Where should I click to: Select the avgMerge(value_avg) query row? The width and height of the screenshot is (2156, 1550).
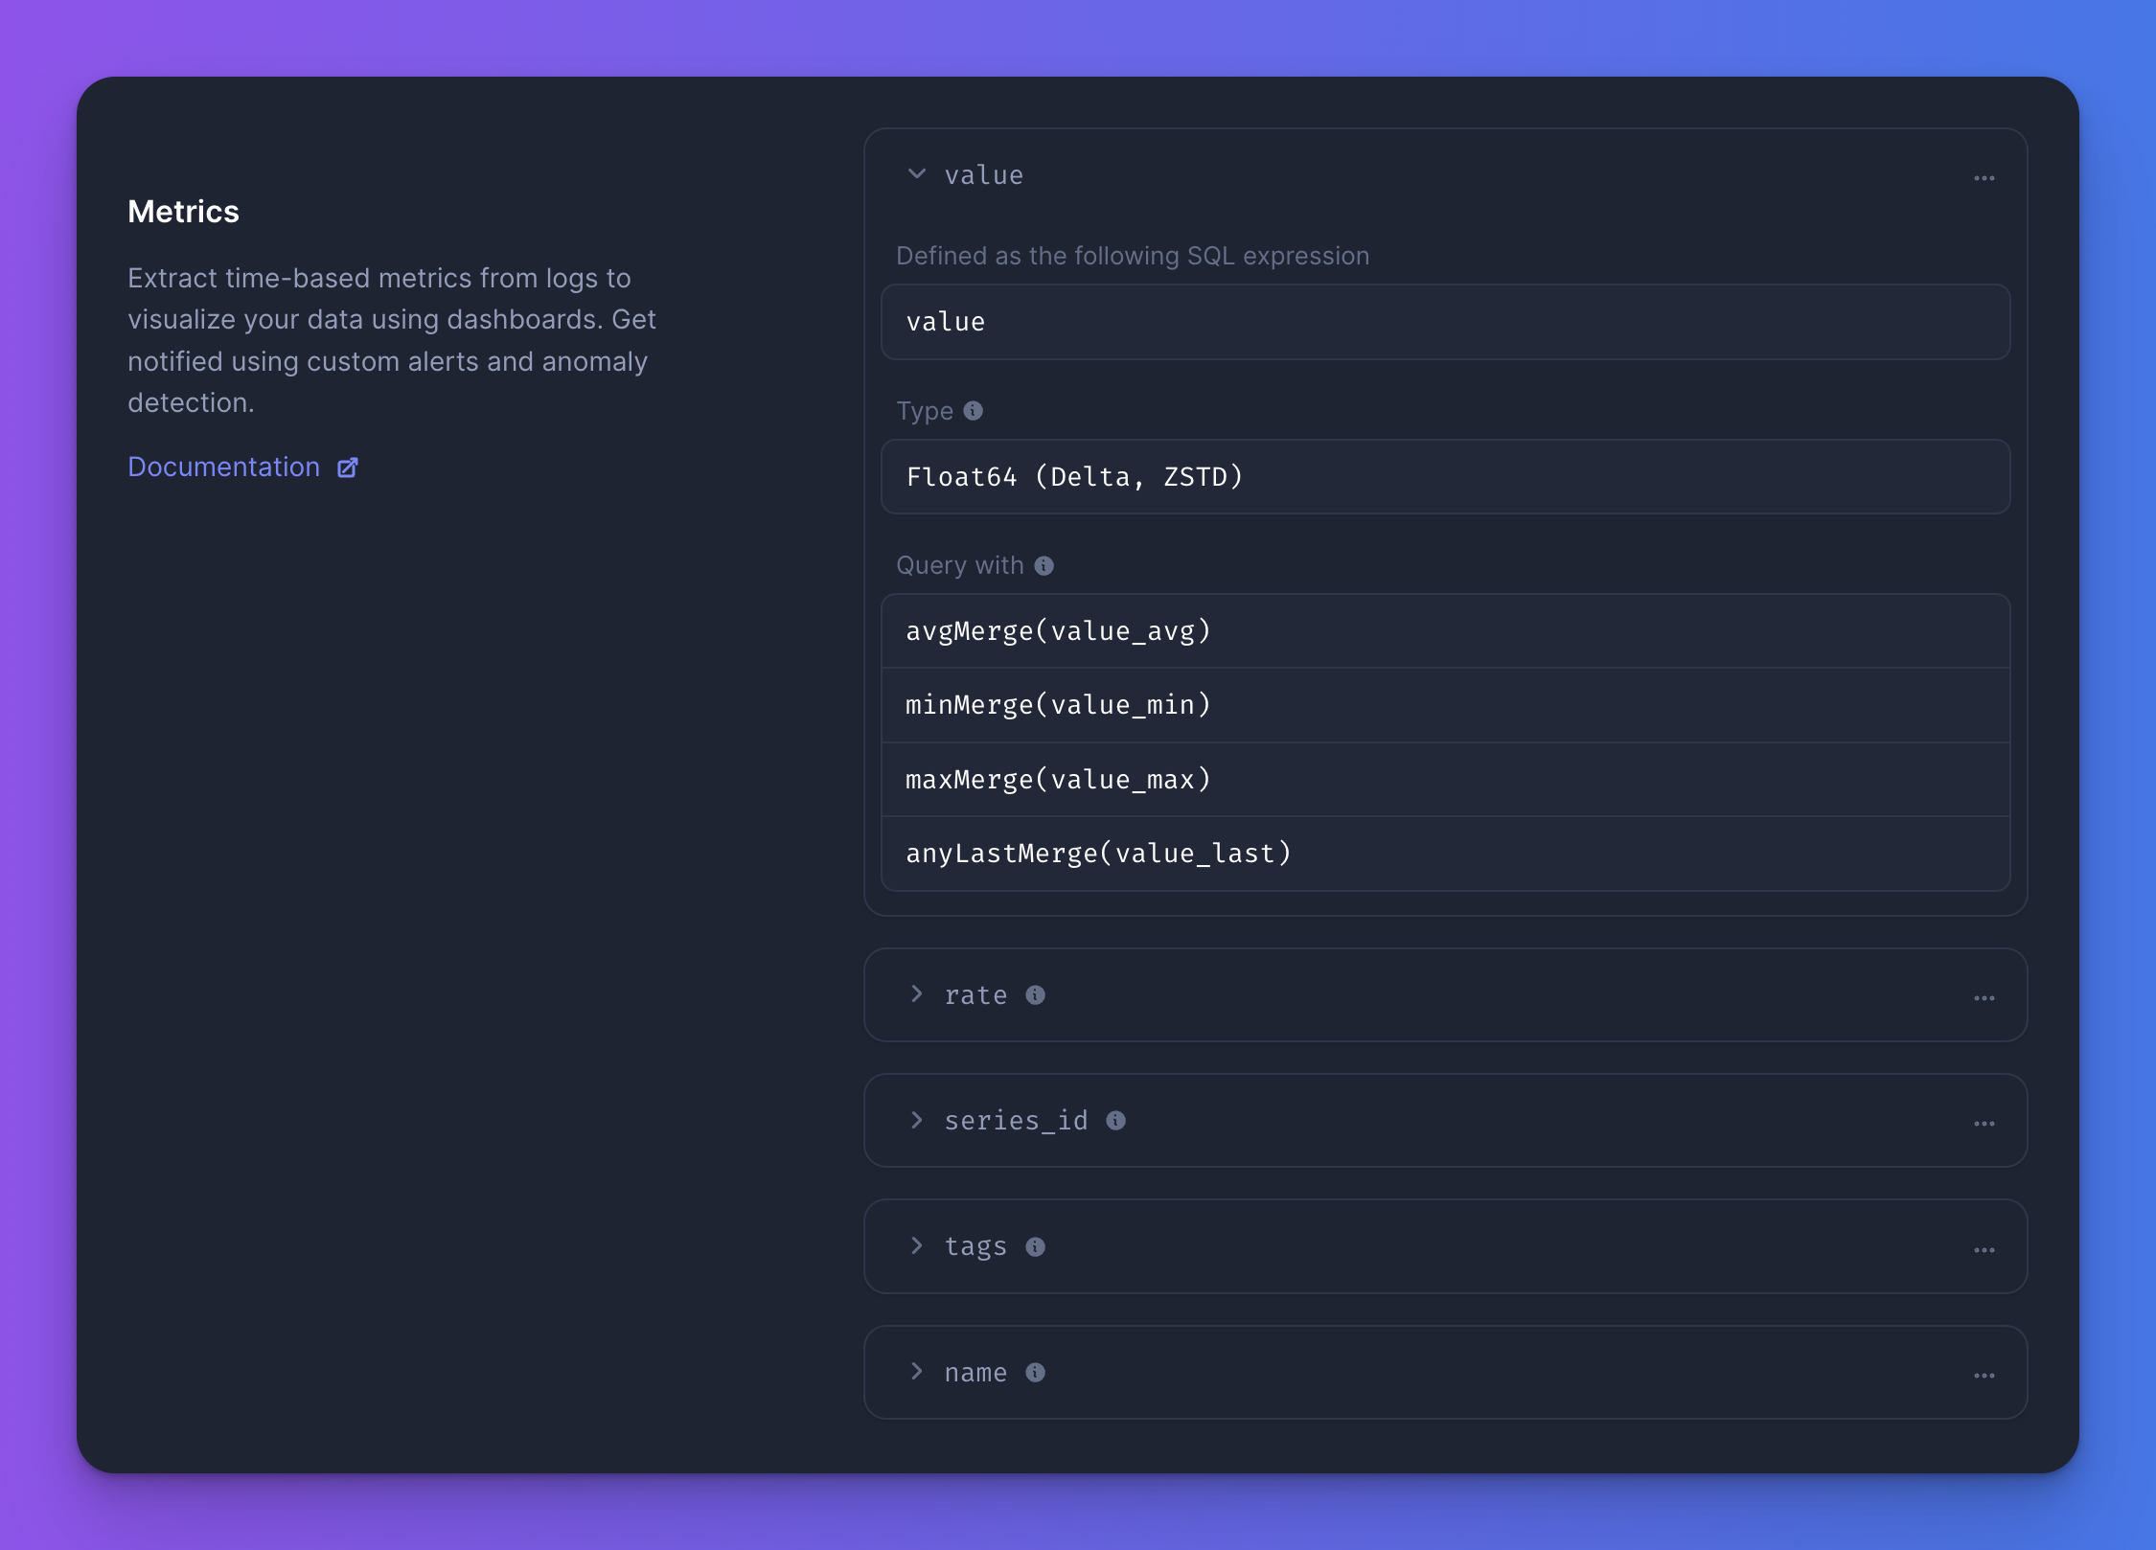pos(1445,631)
